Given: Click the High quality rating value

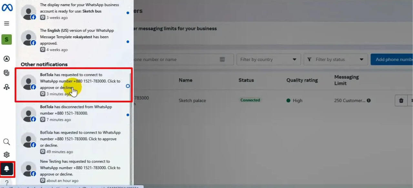Looking at the screenshot, I should tap(295, 101).
